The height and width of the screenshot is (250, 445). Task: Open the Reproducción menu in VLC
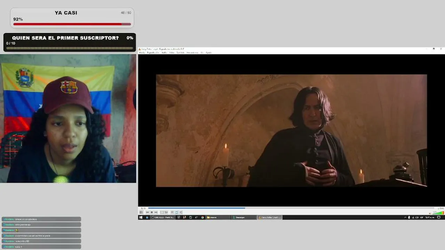[x=153, y=53]
